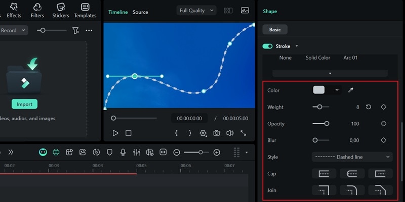Add a marker shield icon

pos(110,153)
